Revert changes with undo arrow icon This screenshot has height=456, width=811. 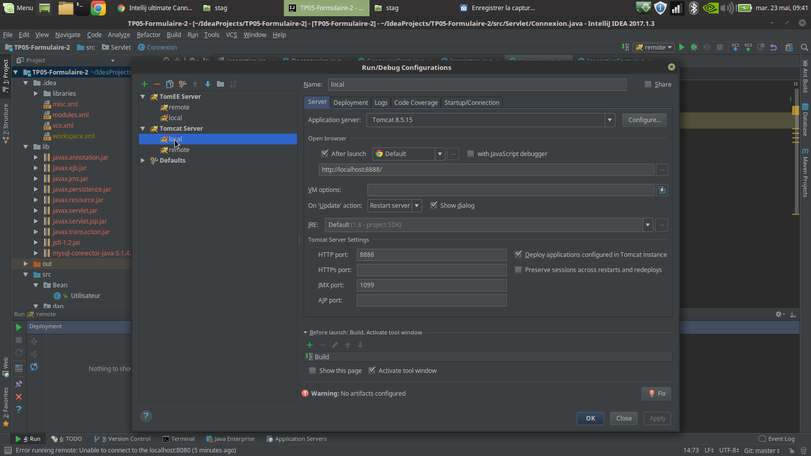[773, 47]
